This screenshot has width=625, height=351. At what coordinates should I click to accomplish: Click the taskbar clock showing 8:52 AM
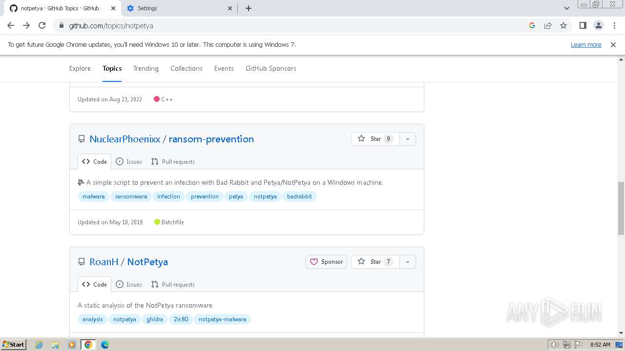point(600,345)
